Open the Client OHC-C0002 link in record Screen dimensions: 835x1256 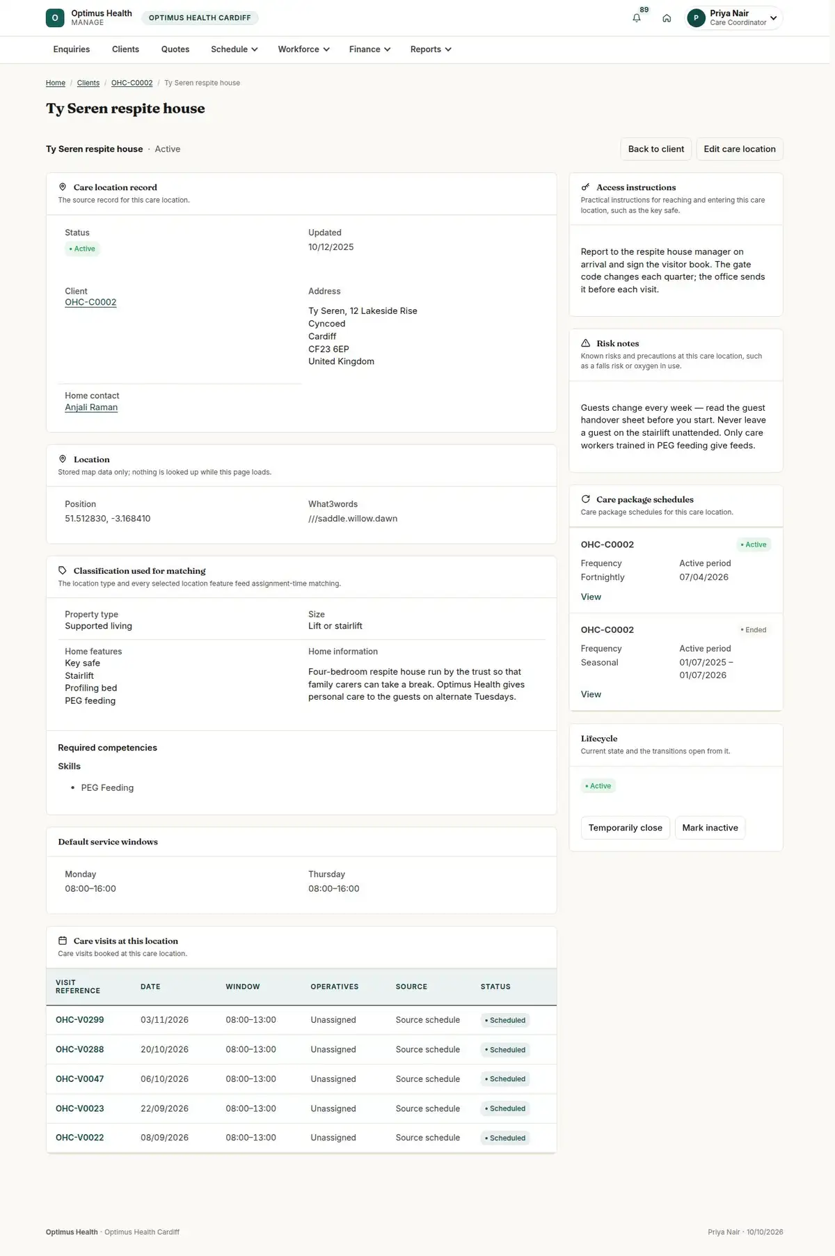coord(90,302)
